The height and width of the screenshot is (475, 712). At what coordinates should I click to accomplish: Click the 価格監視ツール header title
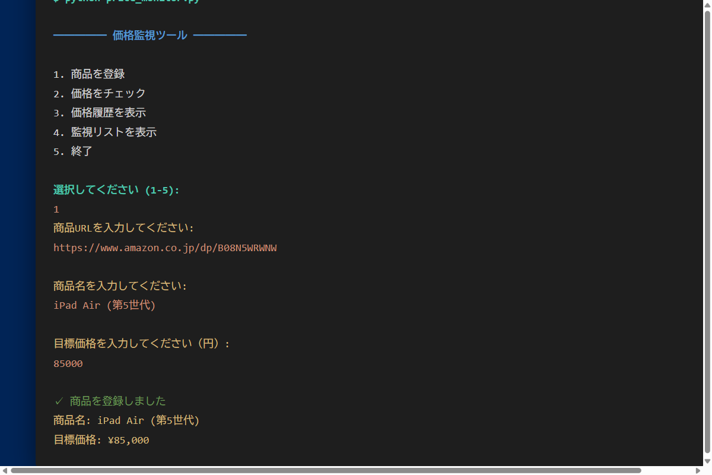coord(150,36)
